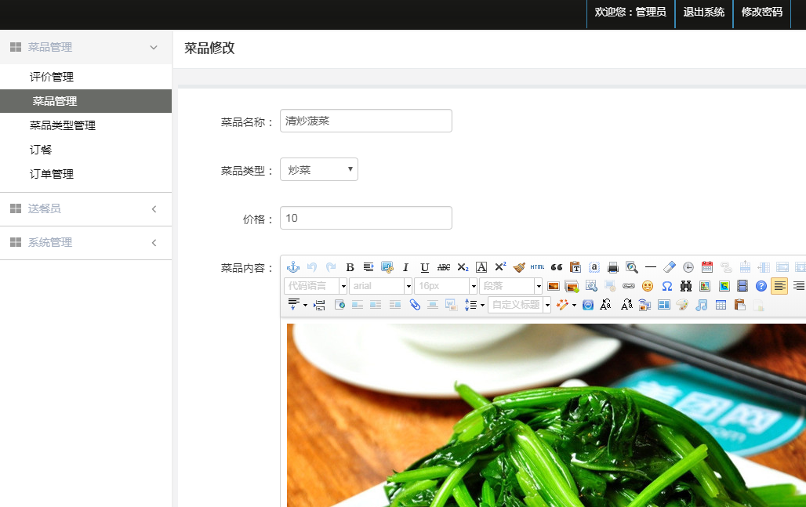806x507 pixels.
Task: Open the multi-image upload dialog
Action: pos(572,286)
